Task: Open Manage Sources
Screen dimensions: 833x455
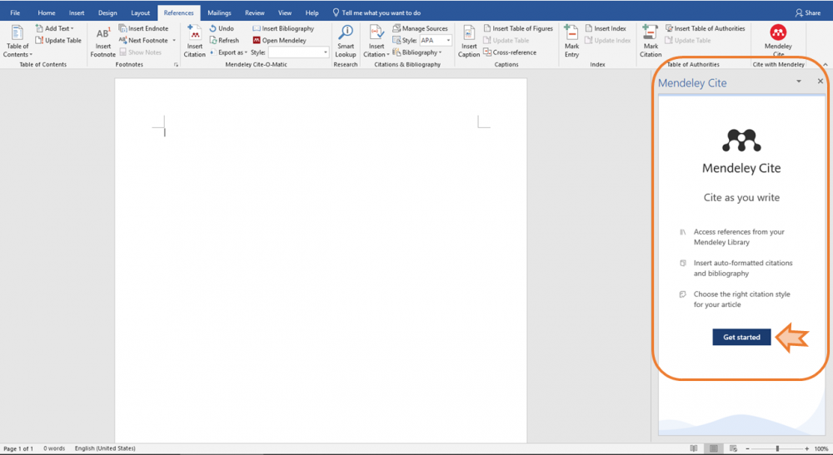Action: click(420, 28)
